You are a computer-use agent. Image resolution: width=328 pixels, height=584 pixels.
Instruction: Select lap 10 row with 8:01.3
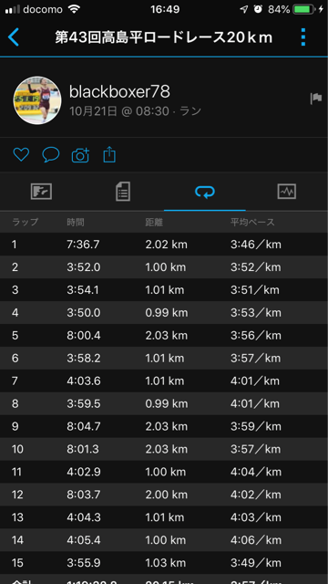164,449
